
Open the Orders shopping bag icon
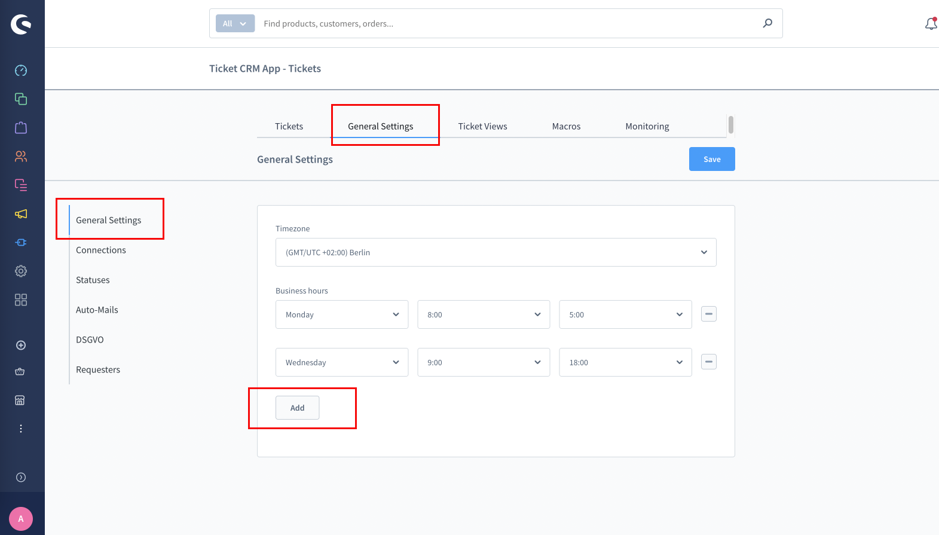(x=21, y=128)
